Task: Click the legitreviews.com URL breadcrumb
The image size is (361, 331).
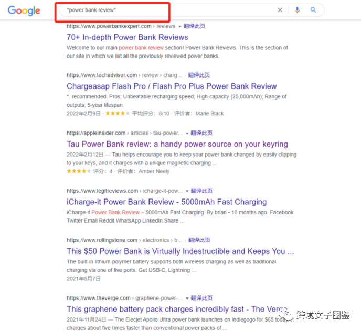Action: tap(124, 191)
